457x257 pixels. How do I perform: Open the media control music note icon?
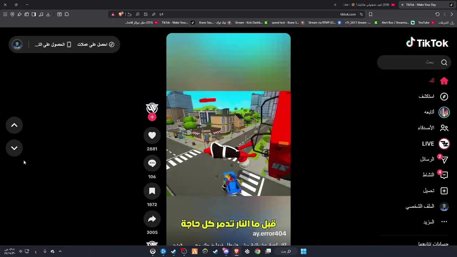[41, 14]
